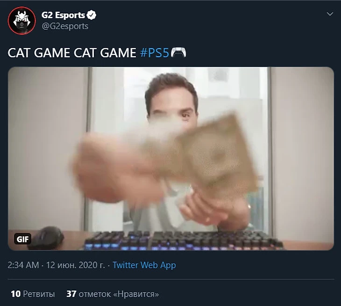This screenshot has height=306, width=341.
Task: Open the Twitter Web App source link
Action: [144, 265]
